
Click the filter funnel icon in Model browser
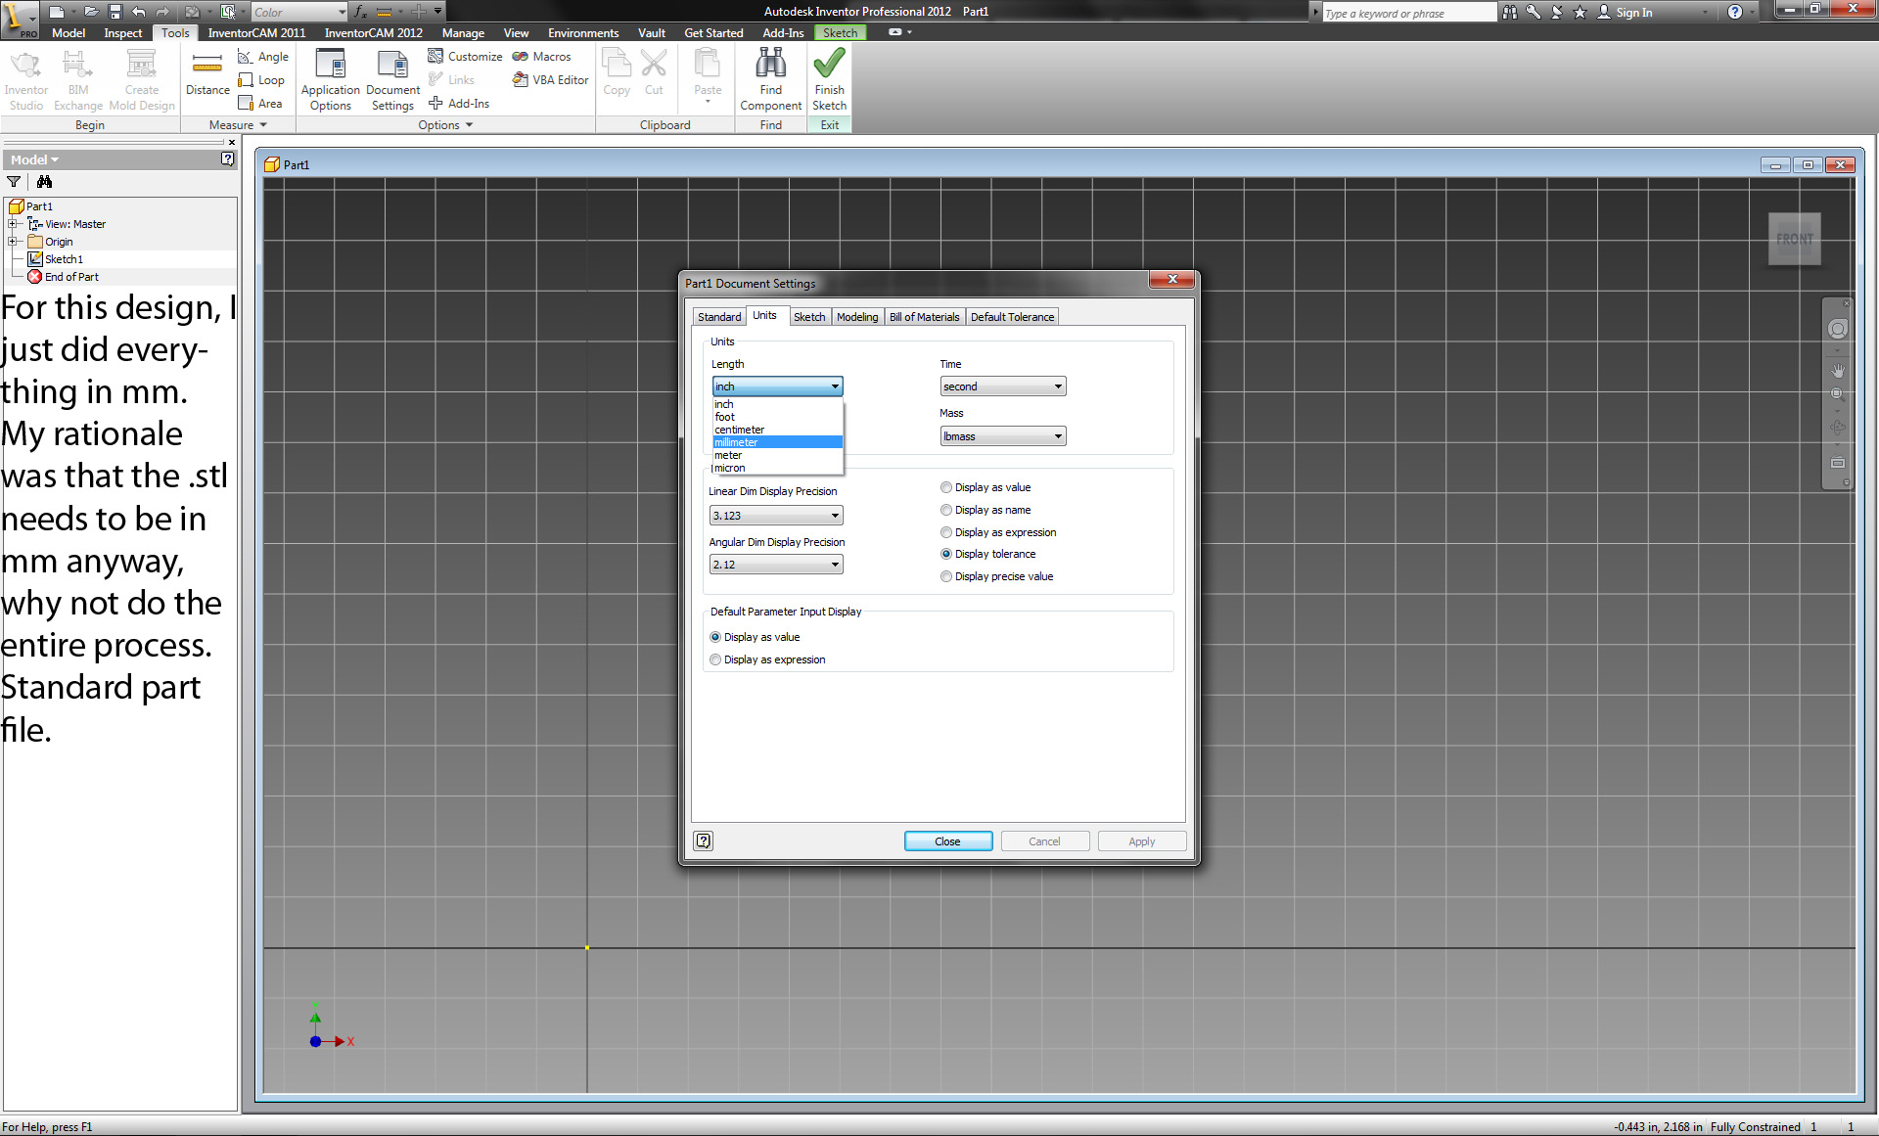click(14, 181)
